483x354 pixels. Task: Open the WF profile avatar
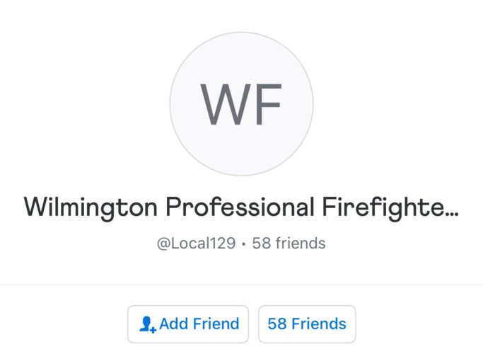pyautogui.click(x=241, y=103)
